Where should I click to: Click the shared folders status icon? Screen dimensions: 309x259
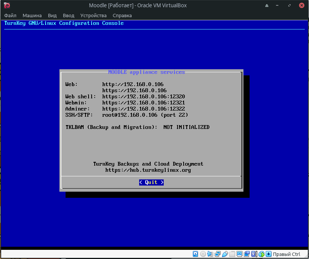(232, 254)
